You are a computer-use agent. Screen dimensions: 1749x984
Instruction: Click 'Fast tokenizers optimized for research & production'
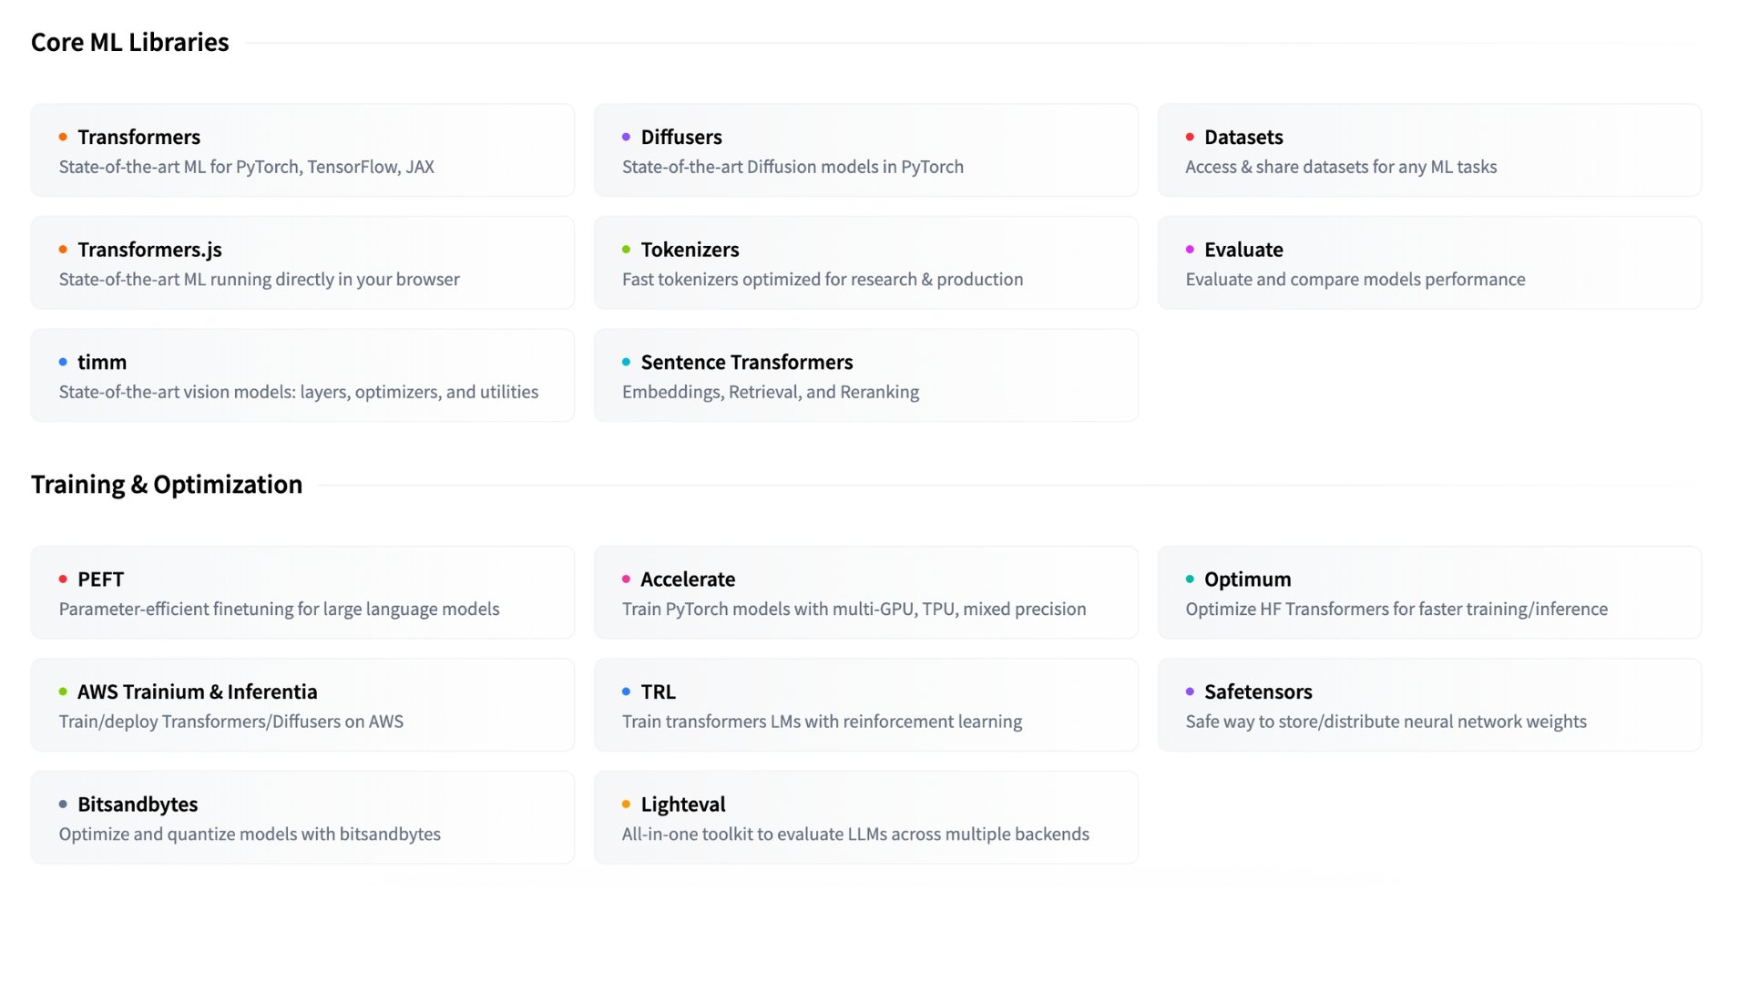pyautogui.click(x=823, y=280)
